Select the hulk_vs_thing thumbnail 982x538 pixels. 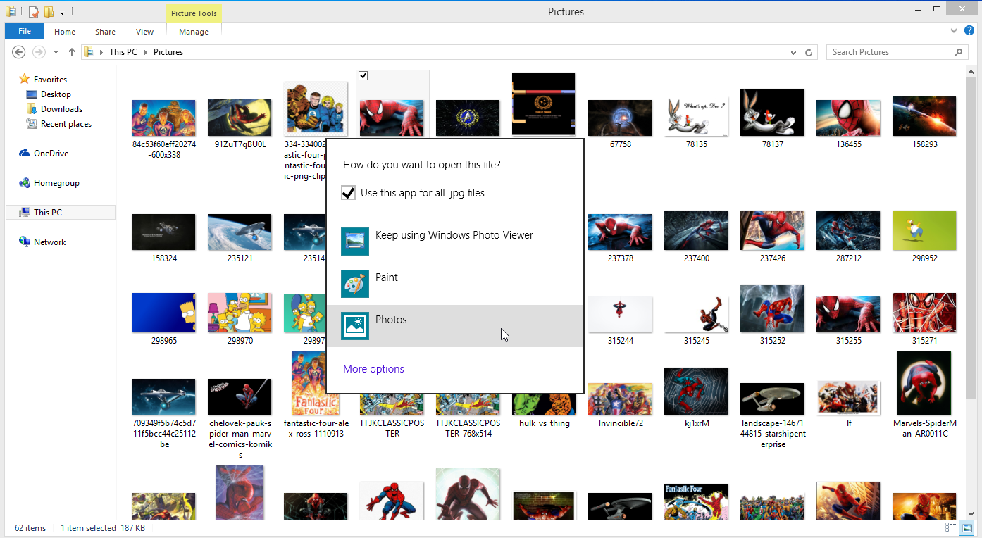coord(544,404)
